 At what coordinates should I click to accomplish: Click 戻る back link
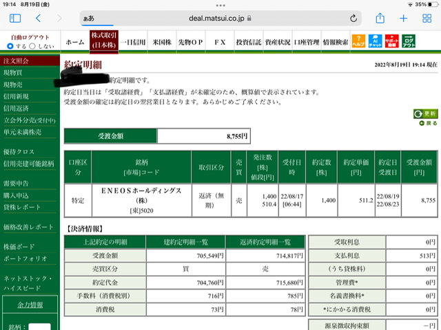[429, 123]
